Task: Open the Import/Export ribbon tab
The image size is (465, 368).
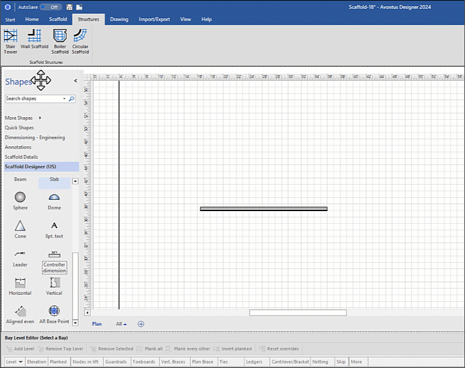Action: (154, 20)
